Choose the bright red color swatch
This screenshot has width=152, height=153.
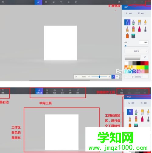coord(147,63)
